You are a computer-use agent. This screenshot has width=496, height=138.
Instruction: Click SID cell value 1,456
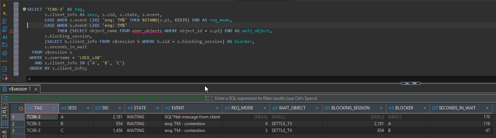109,130
